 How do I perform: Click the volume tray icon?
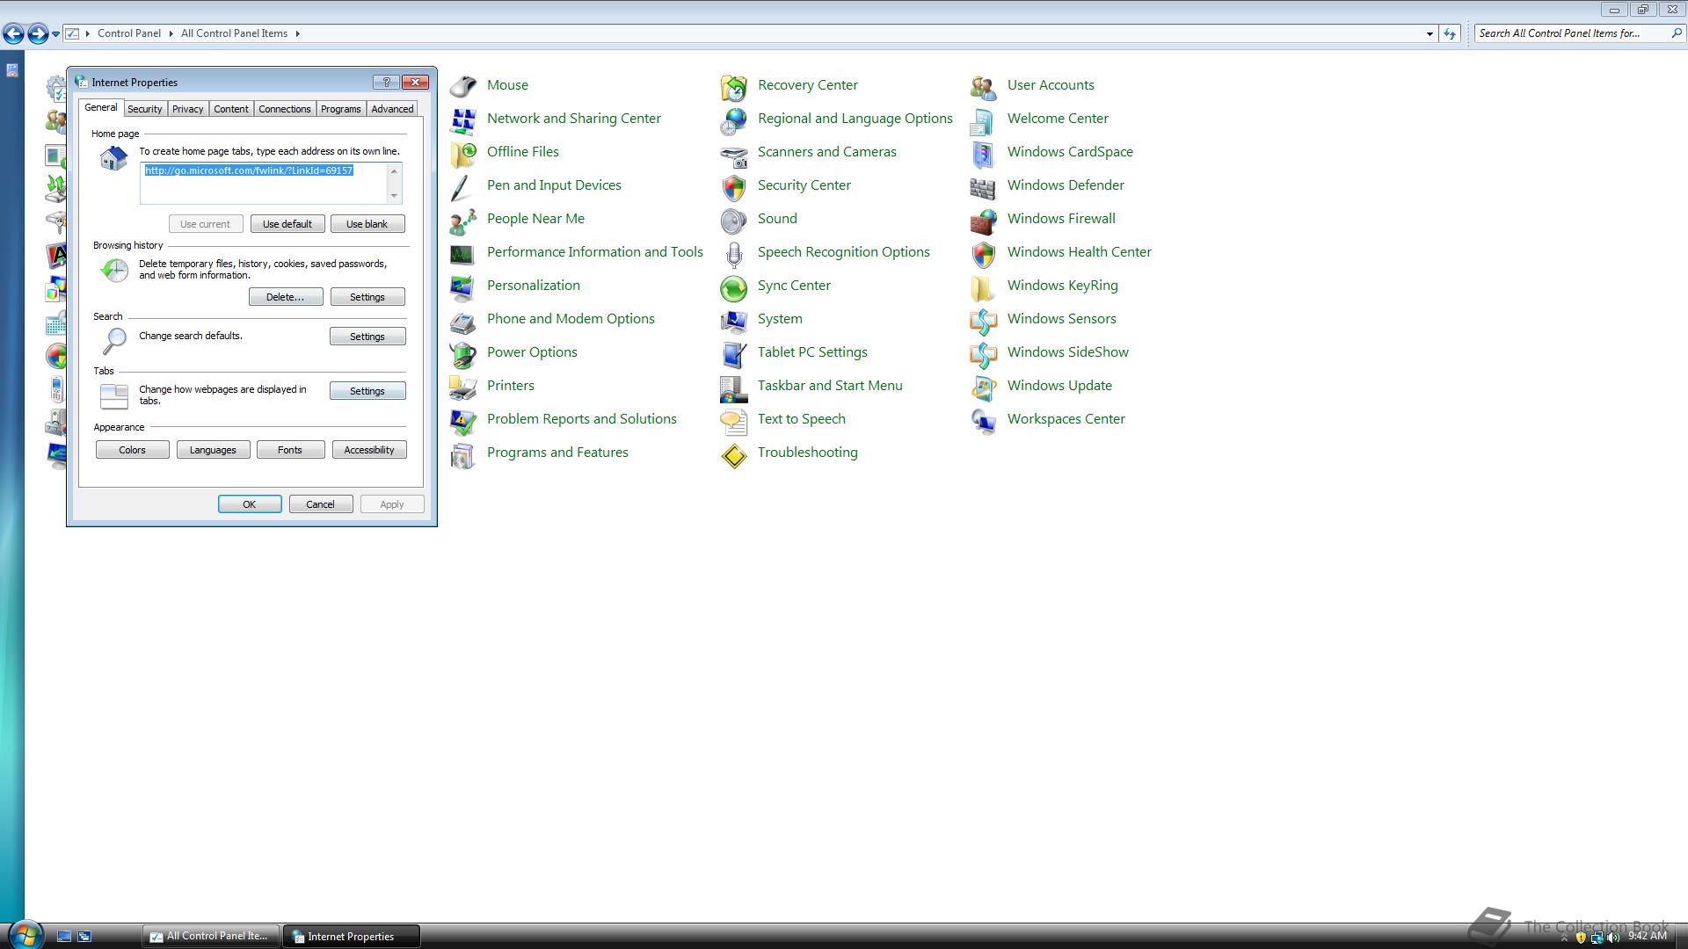(1613, 938)
